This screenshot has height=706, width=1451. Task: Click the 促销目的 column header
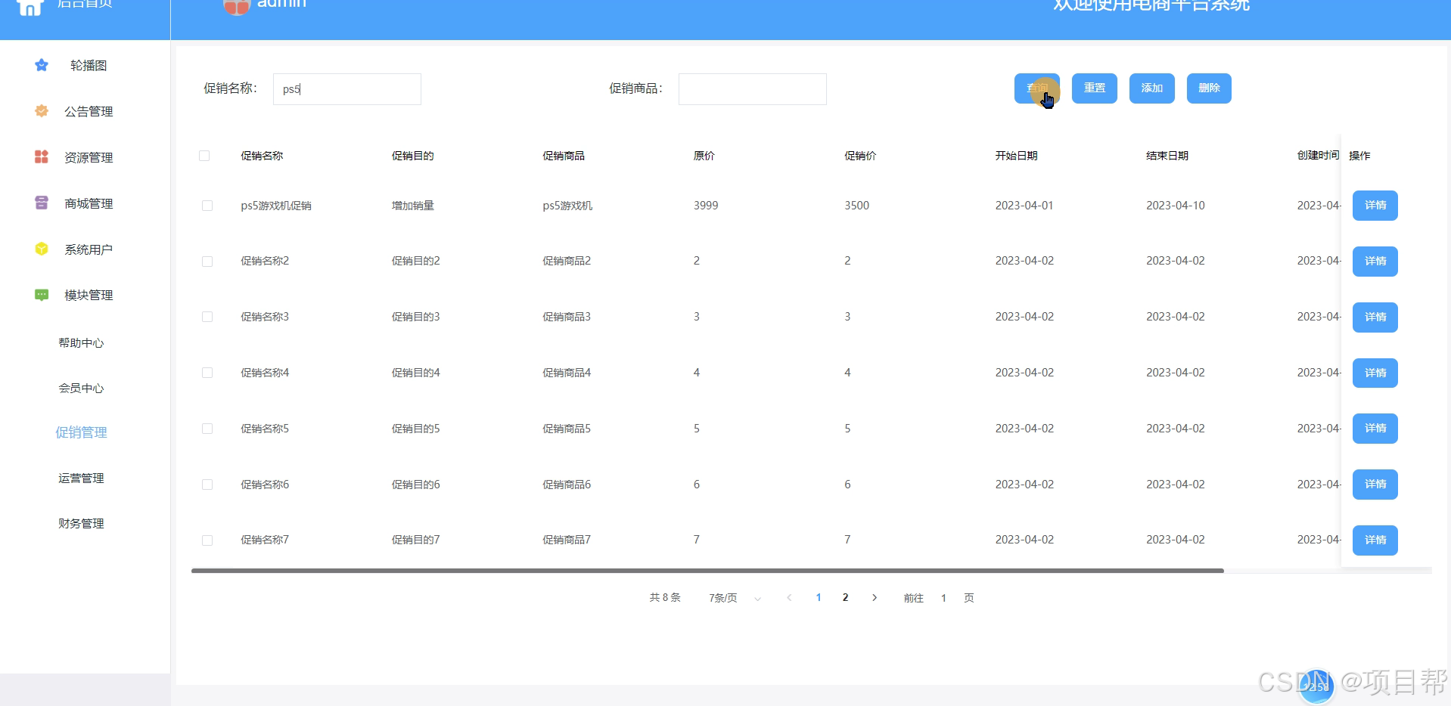tap(413, 156)
